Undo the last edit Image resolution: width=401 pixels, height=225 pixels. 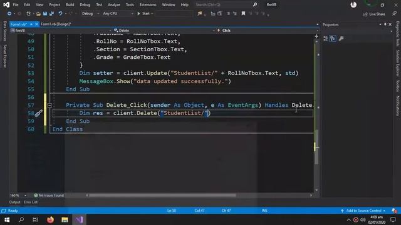(60, 14)
